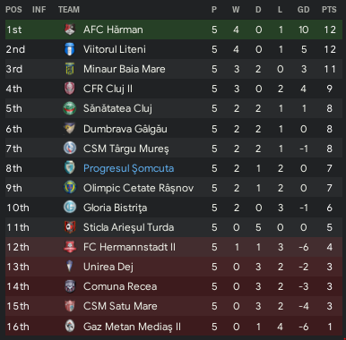Screen dimensions: 346x340
Task: Open CSM Târgu Mureş club crest
Action: (x=70, y=149)
